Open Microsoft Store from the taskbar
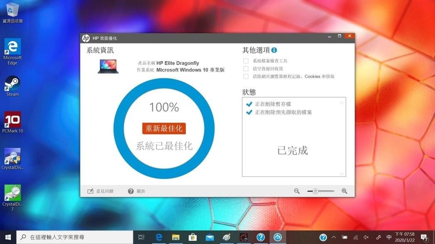This screenshot has width=435, height=244. point(193,237)
